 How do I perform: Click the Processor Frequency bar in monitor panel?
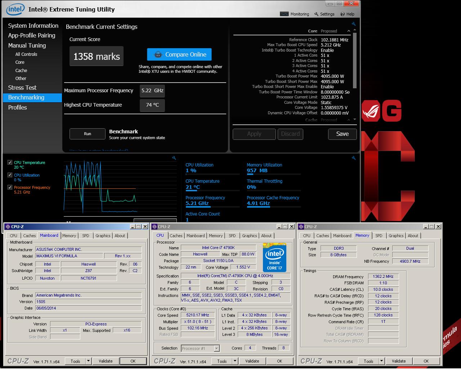click(x=212, y=207)
